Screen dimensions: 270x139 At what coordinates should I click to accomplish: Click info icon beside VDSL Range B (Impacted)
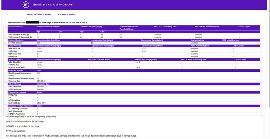click(31, 37)
